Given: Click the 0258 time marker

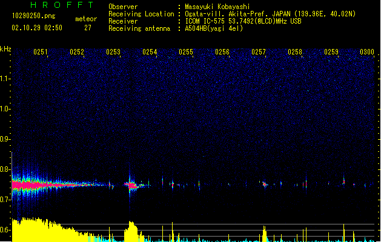Looking at the screenshot, I should [295, 52].
